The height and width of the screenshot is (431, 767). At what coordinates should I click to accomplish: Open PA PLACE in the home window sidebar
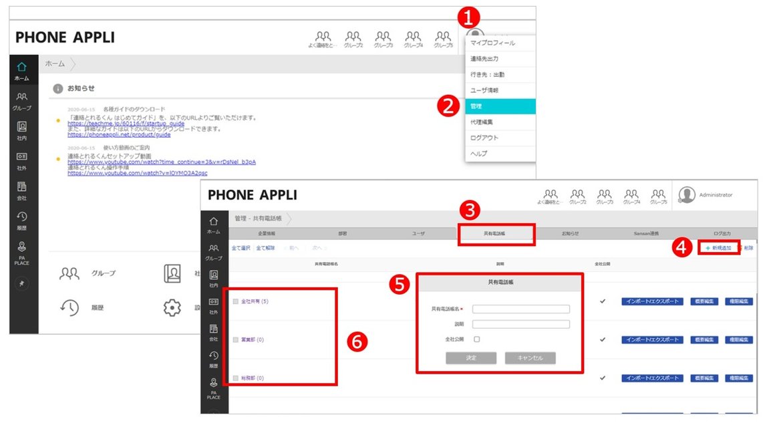(21, 253)
